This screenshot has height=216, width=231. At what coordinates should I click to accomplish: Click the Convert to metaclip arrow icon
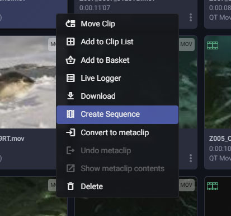(x=70, y=132)
